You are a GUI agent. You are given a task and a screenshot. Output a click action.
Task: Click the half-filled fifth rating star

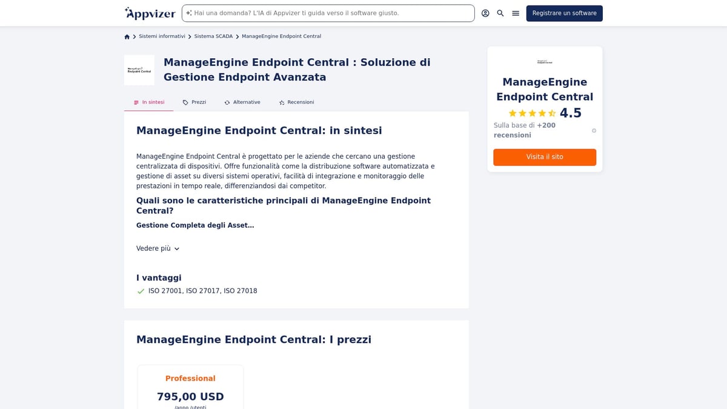(x=553, y=113)
